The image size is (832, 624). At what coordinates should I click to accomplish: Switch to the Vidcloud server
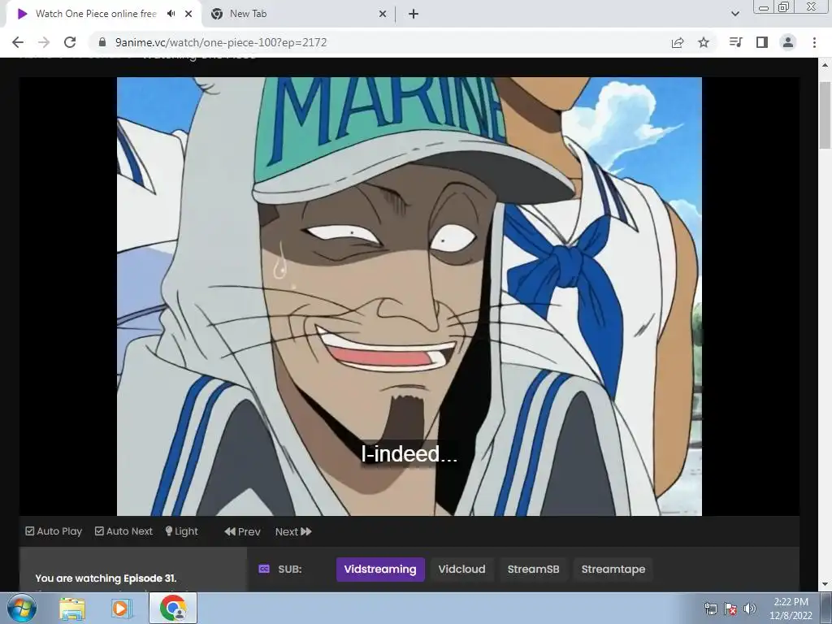coord(461,570)
